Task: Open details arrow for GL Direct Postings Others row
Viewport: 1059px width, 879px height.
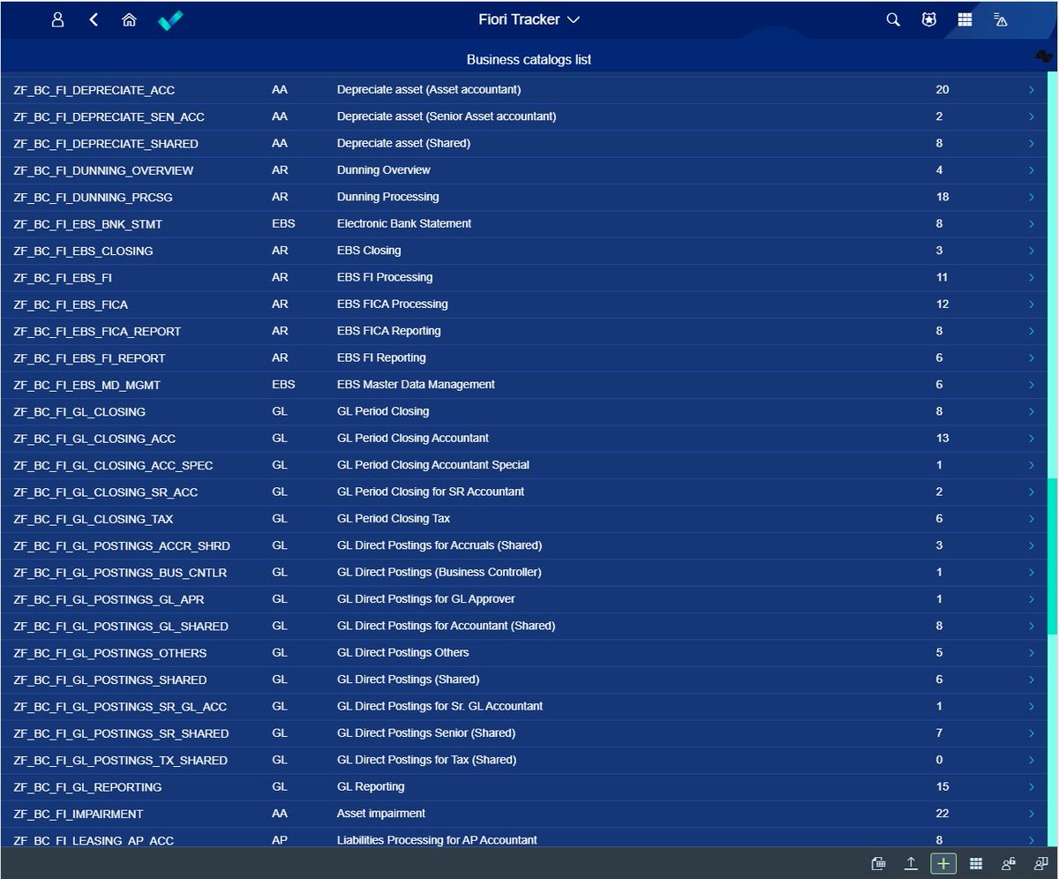Action: click(x=1031, y=653)
